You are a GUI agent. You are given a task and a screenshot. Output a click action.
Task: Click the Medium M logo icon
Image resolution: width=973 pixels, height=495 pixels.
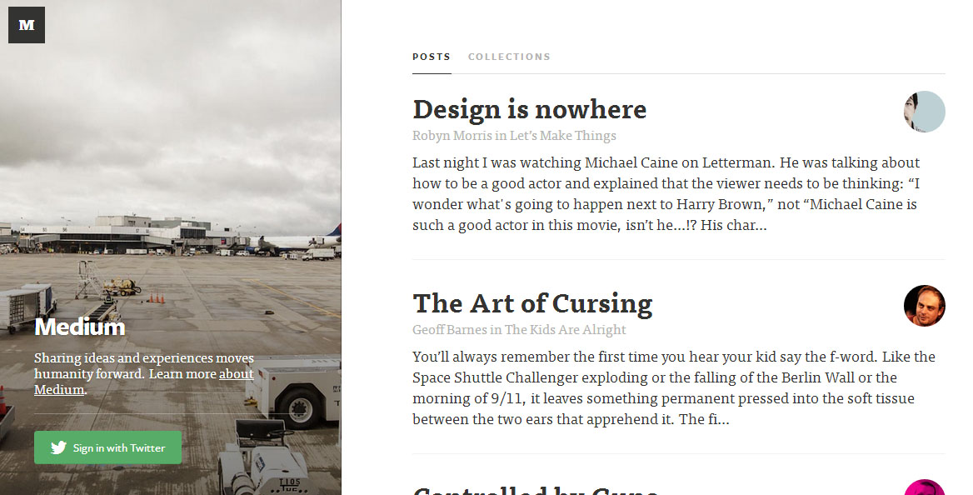(x=27, y=25)
